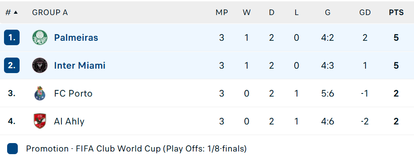Open the Al Ahly team page
This screenshot has height=163, width=414.
69,121
